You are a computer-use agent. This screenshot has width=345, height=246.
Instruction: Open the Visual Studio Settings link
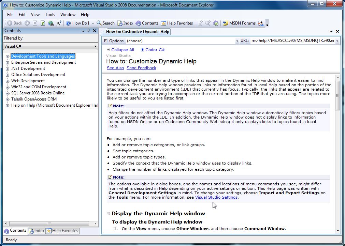(x=216, y=198)
